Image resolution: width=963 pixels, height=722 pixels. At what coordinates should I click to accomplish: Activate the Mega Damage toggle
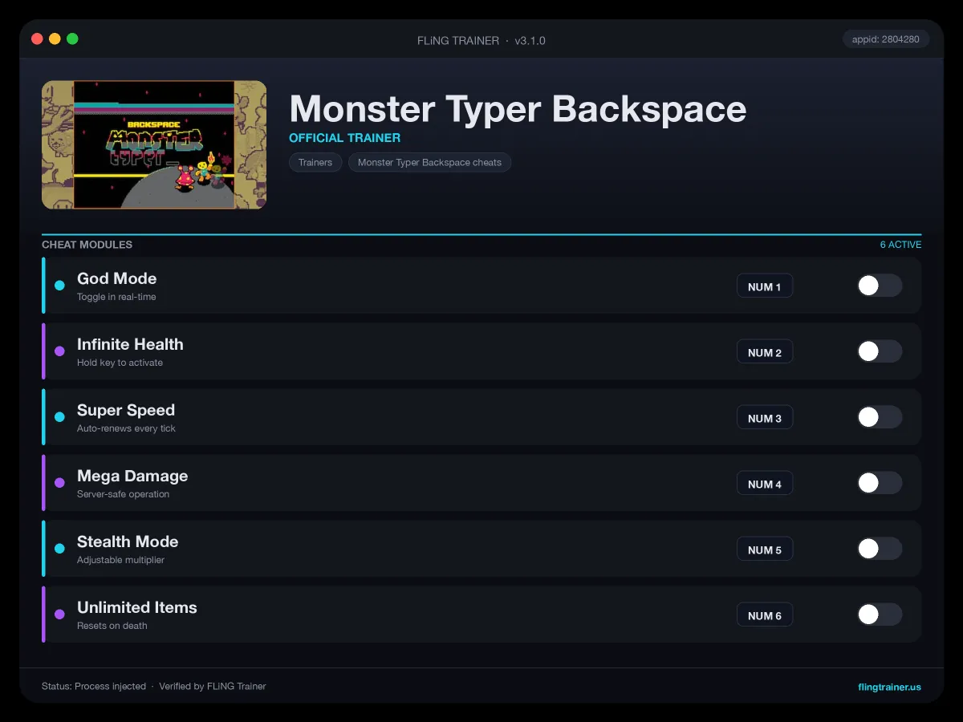pyautogui.click(x=880, y=483)
